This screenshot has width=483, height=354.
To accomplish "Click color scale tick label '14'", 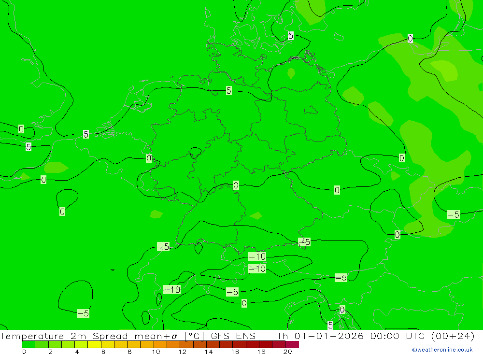I will [x=209, y=352].
